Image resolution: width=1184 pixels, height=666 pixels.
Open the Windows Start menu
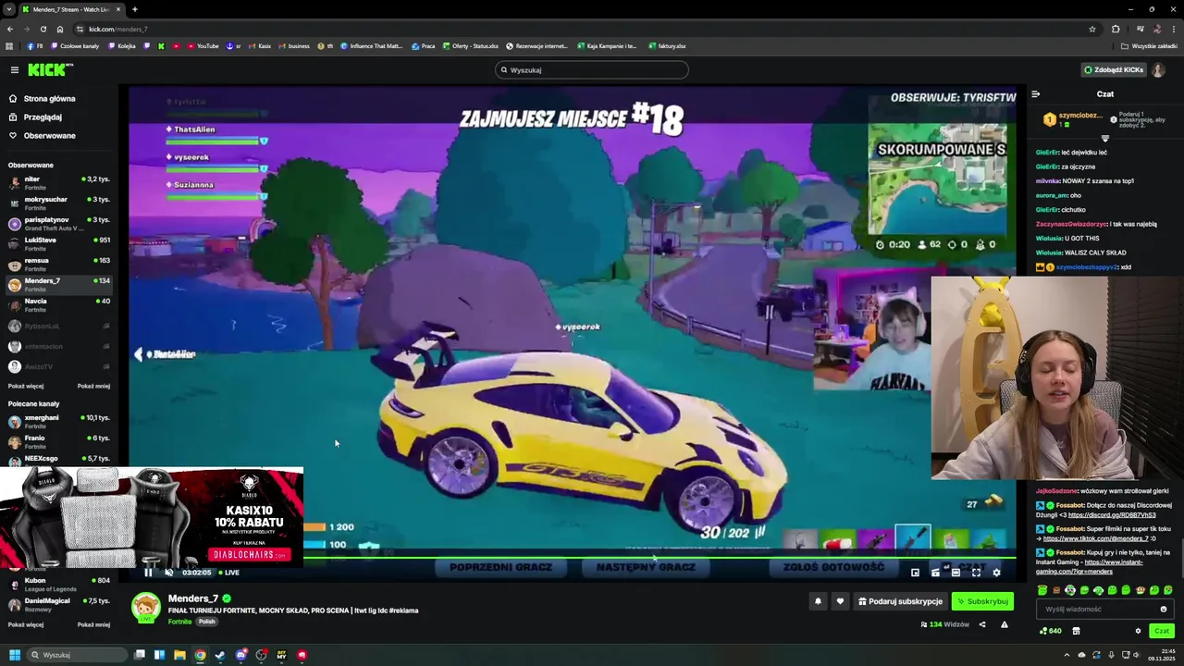(x=14, y=655)
